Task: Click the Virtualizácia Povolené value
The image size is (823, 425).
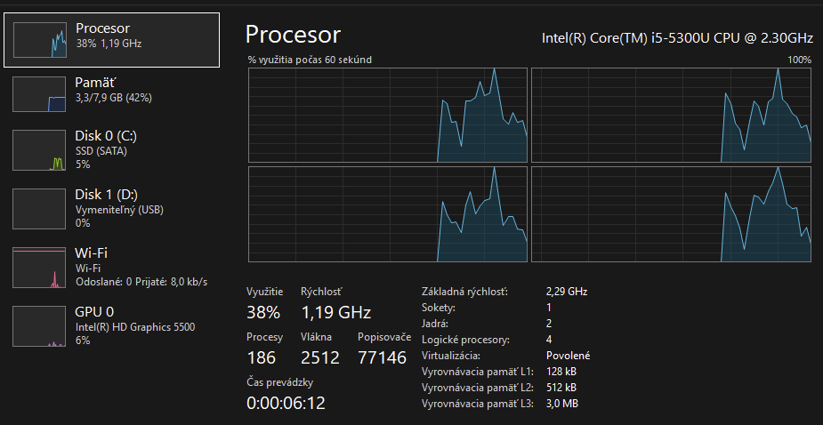Action: point(568,356)
